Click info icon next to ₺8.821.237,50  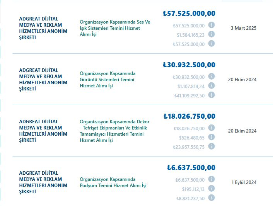coord(212,198)
